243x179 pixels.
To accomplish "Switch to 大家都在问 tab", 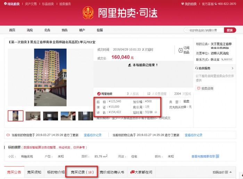I will click(x=142, y=172).
